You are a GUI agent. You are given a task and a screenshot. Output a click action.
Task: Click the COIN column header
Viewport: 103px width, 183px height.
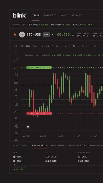click(x=15, y=153)
